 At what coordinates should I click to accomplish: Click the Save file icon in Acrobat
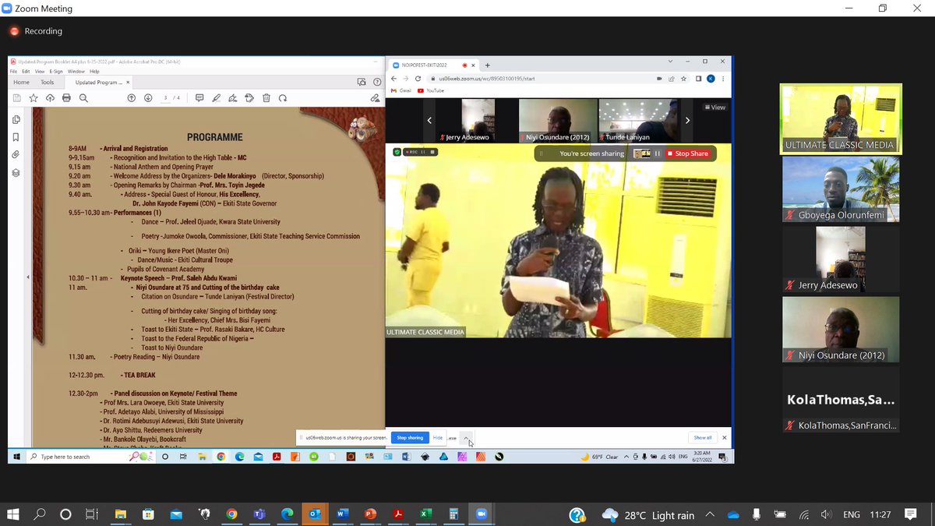click(16, 98)
